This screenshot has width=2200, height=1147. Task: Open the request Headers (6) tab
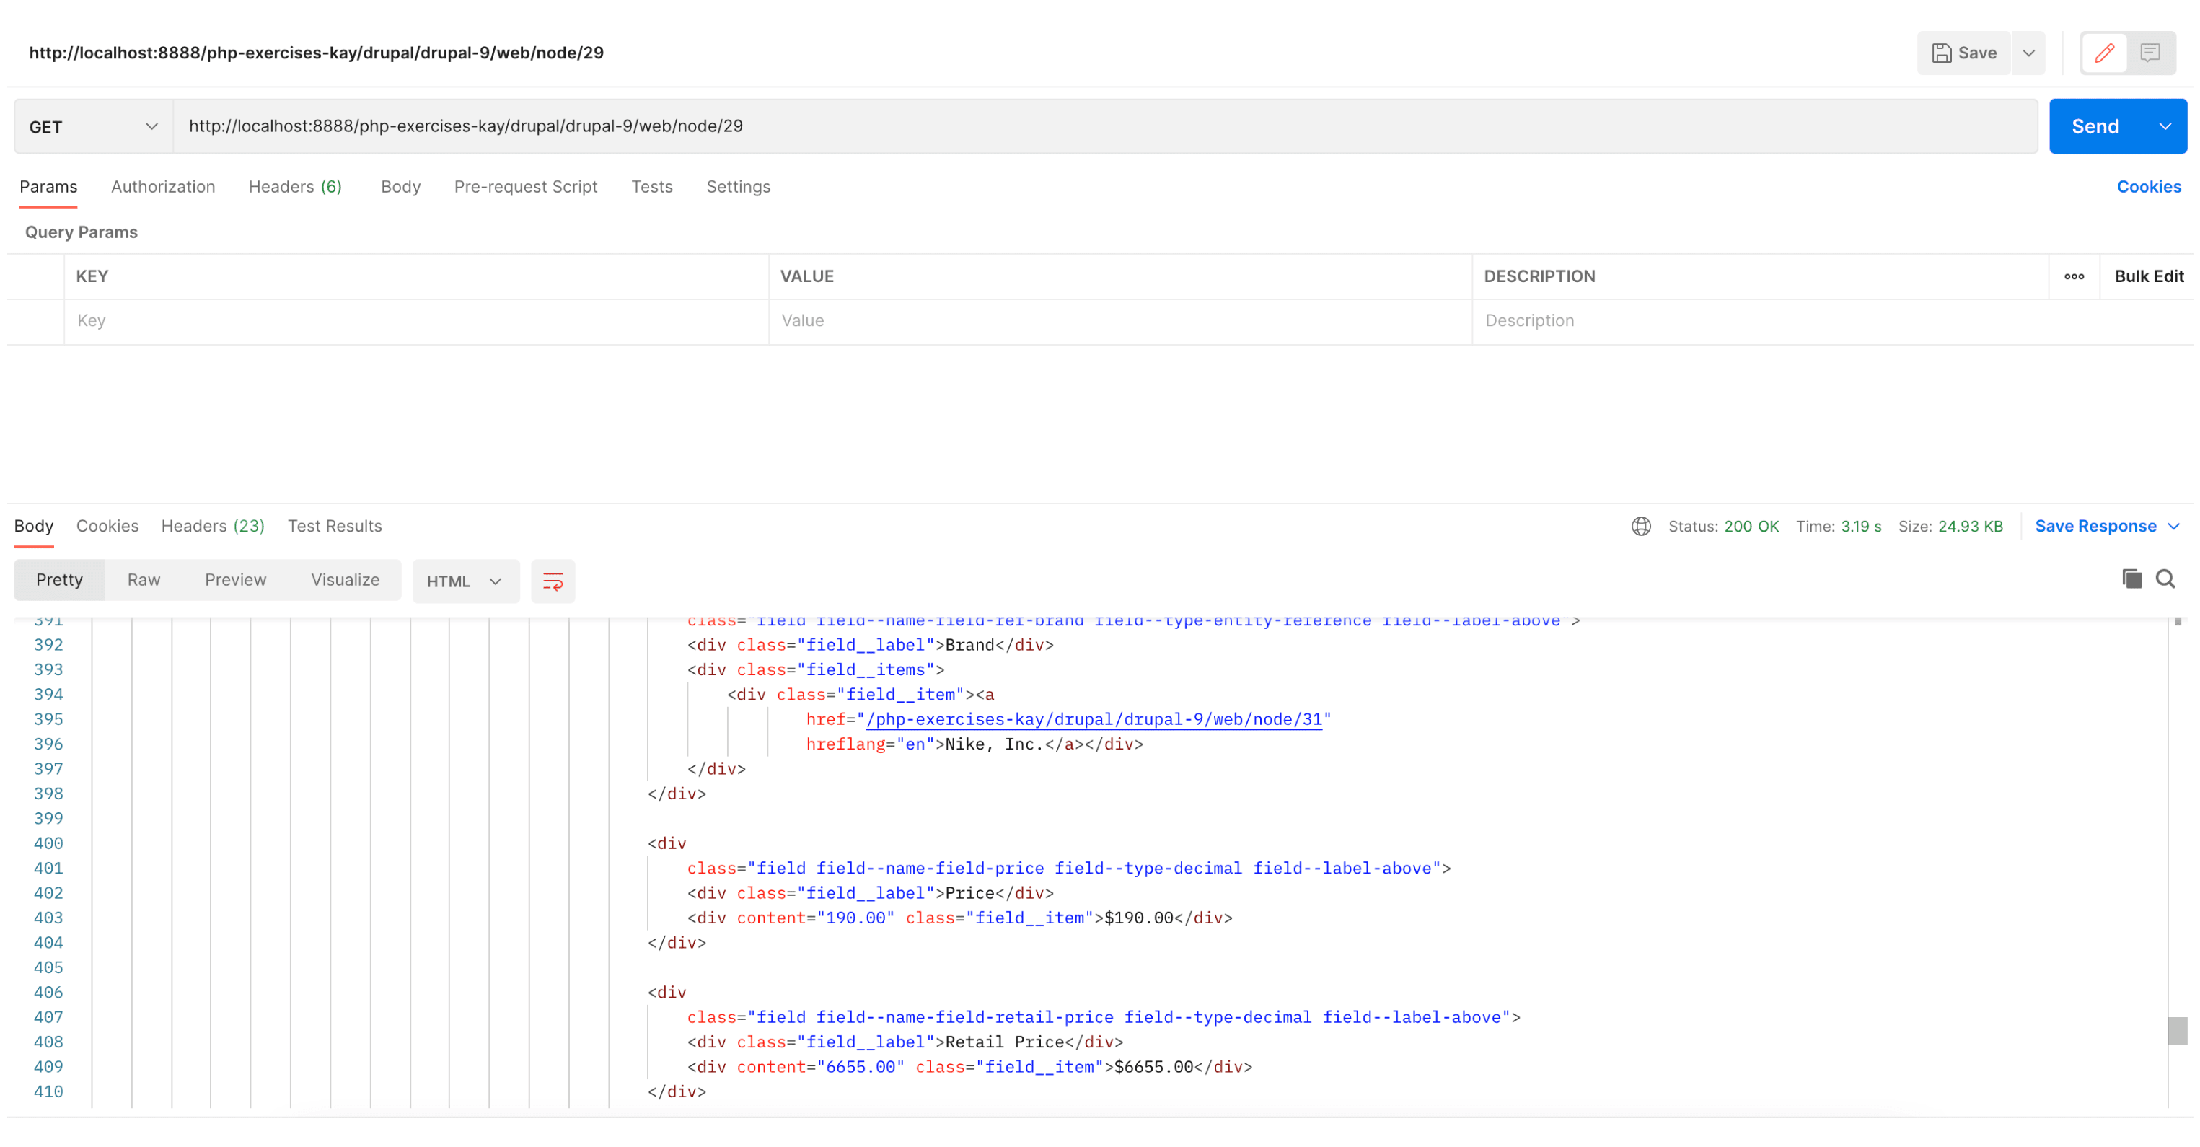point(296,186)
